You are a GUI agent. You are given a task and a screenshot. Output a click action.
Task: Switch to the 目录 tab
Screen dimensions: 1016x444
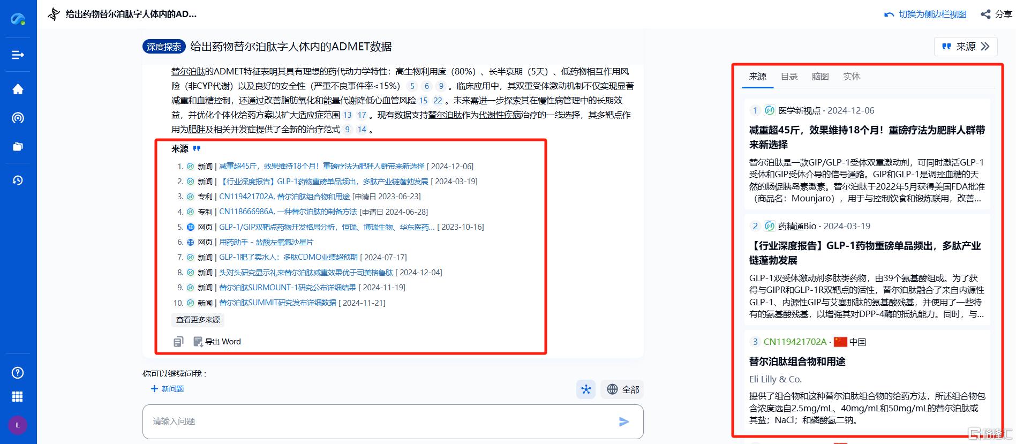pos(789,77)
